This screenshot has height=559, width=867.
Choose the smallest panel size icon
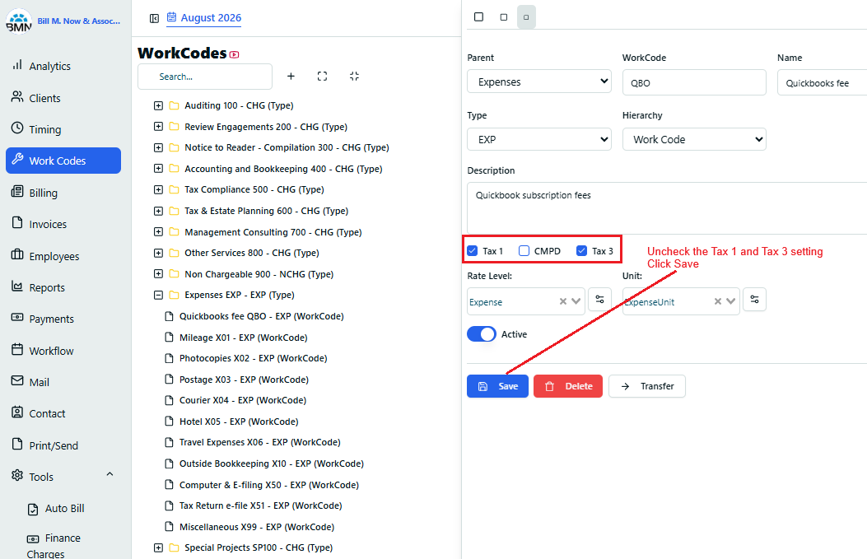[526, 17]
